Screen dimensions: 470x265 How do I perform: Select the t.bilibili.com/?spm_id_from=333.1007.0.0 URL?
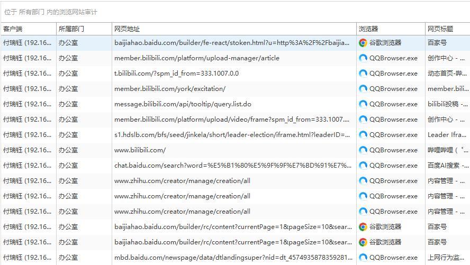click(x=176, y=74)
